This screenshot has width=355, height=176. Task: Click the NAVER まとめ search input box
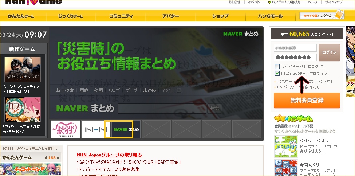point(162,109)
